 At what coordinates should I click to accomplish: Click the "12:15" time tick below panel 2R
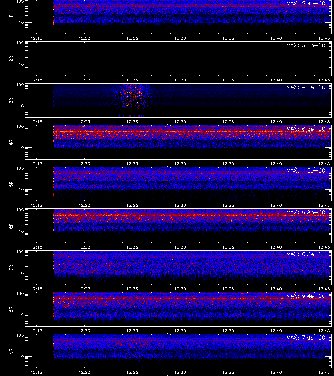(x=36, y=80)
